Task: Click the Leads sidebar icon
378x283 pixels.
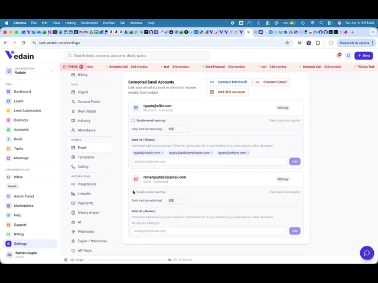Action: click(x=8, y=101)
